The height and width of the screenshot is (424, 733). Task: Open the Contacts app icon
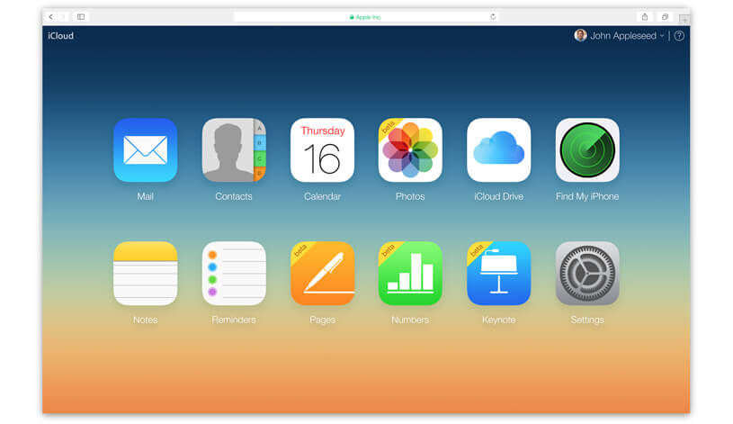[234, 150]
